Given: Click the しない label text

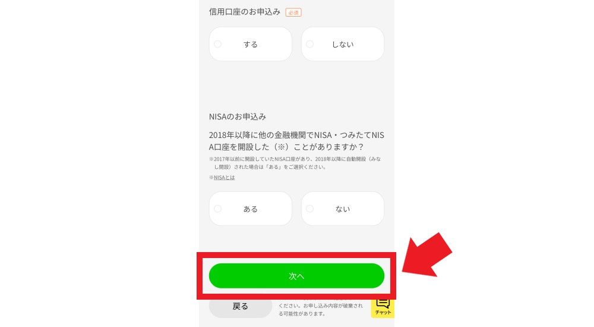Looking at the screenshot, I should [x=343, y=45].
